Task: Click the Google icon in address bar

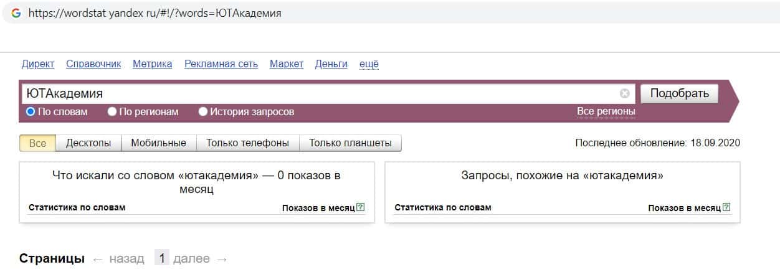Action: click(16, 13)
